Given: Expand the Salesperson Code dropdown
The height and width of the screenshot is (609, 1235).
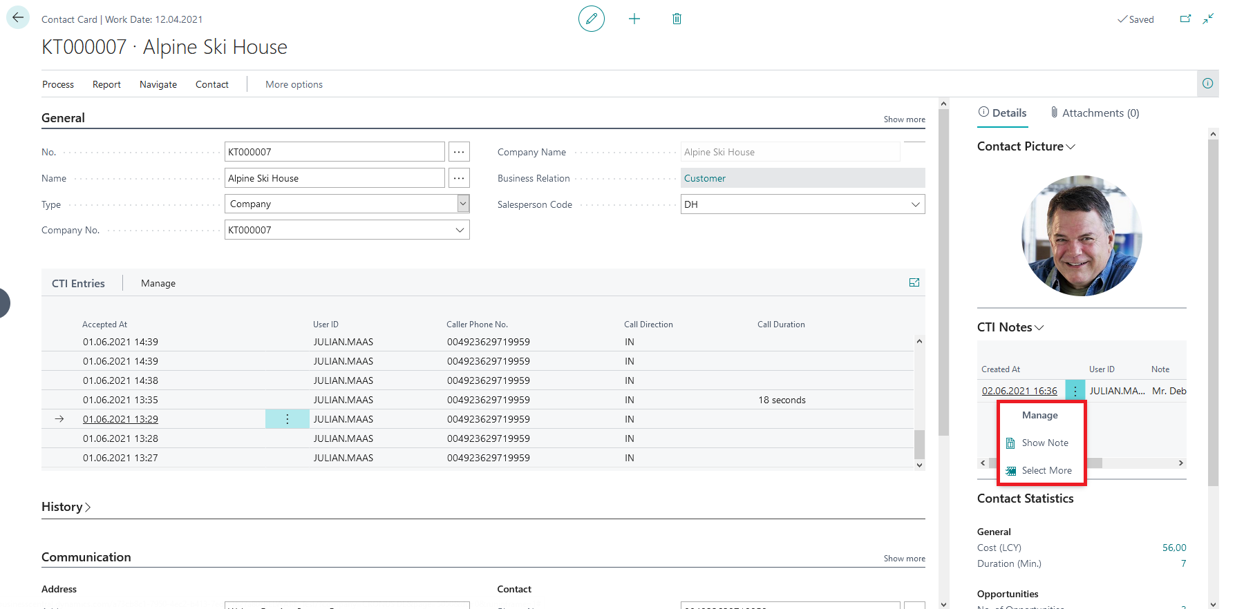Looking at the screenshot, I should 915,204.
